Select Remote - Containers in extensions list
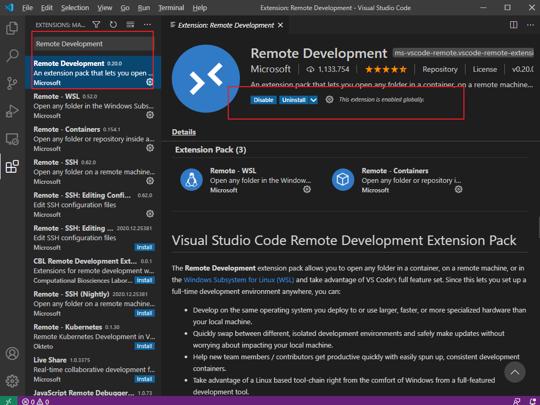 tap(93, 139)
